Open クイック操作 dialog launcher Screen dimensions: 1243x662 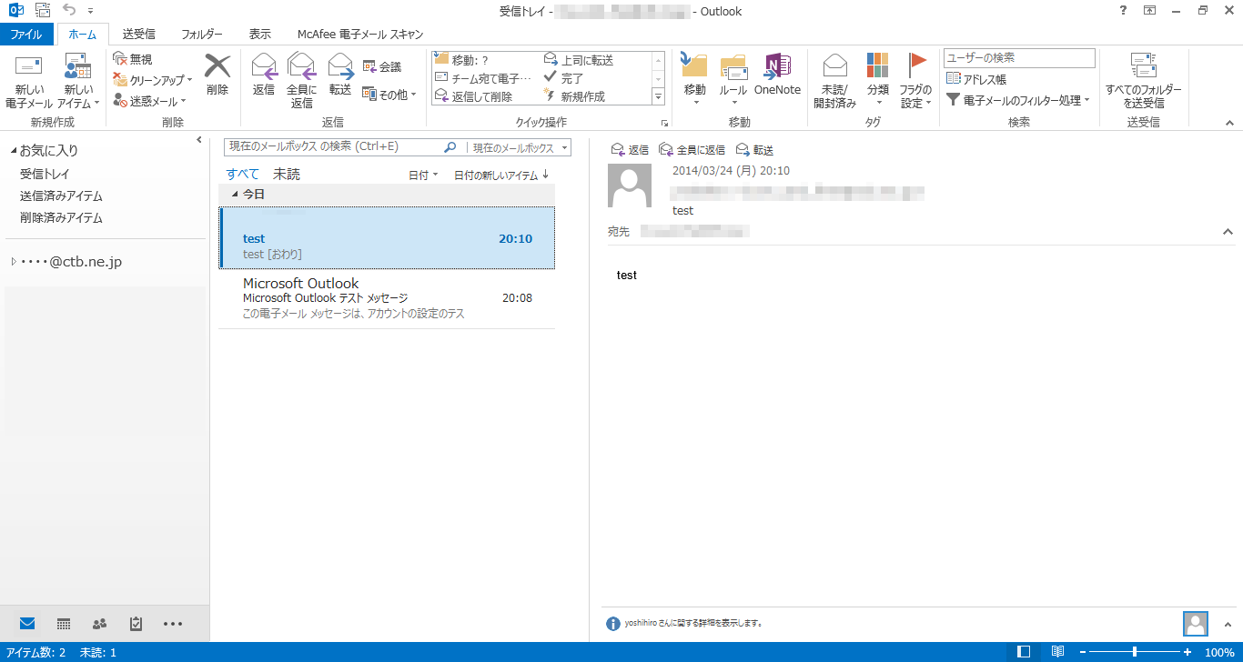coord(664,123)
